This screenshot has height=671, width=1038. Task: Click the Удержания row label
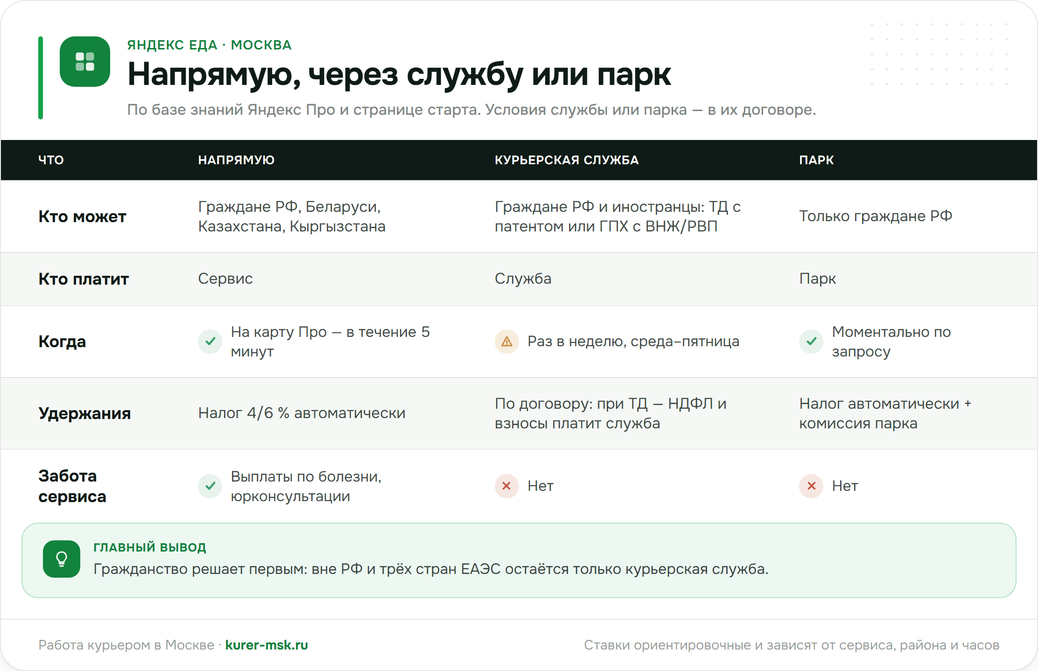tap(84, 413)
